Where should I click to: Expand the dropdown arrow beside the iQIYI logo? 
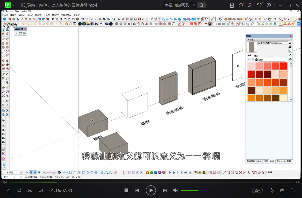pos(14,5)
